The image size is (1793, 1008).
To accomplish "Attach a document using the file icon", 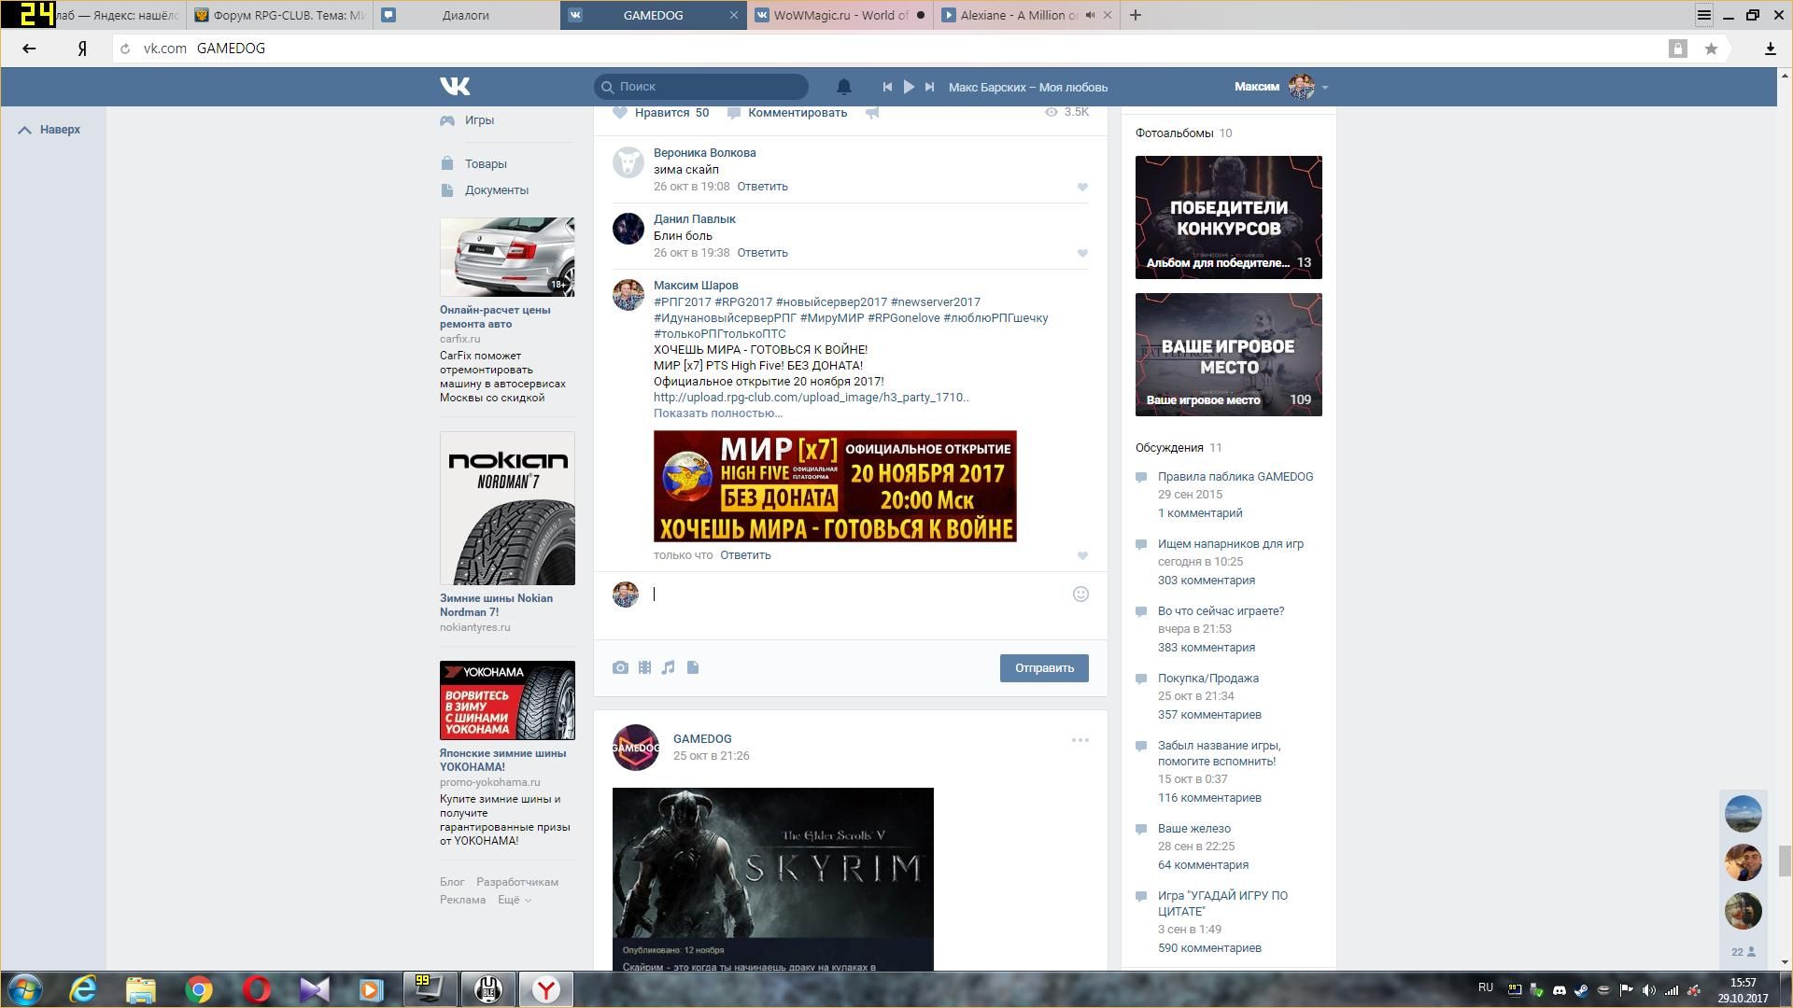I will tap(693, 667).
